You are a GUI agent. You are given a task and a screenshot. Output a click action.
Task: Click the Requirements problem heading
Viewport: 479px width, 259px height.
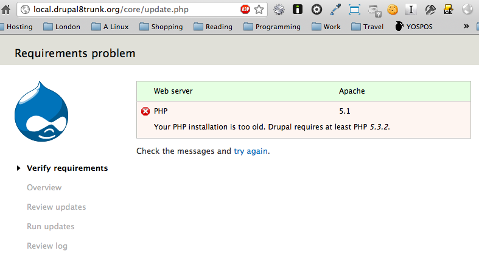(x=75, y=54)
